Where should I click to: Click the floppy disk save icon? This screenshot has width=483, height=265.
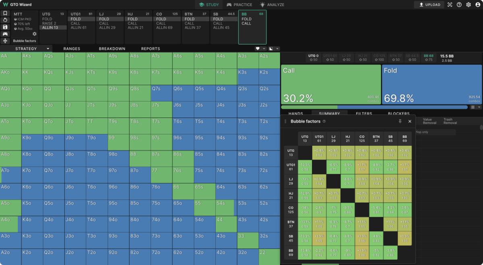click(x=5, y=27)
